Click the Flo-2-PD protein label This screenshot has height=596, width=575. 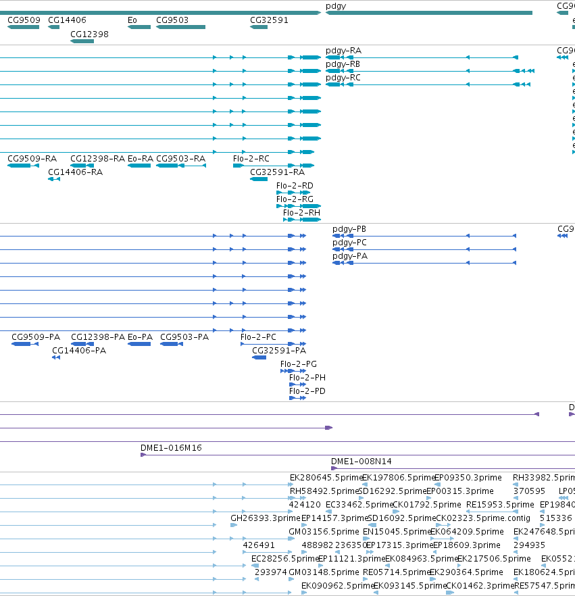coord(307,391)
